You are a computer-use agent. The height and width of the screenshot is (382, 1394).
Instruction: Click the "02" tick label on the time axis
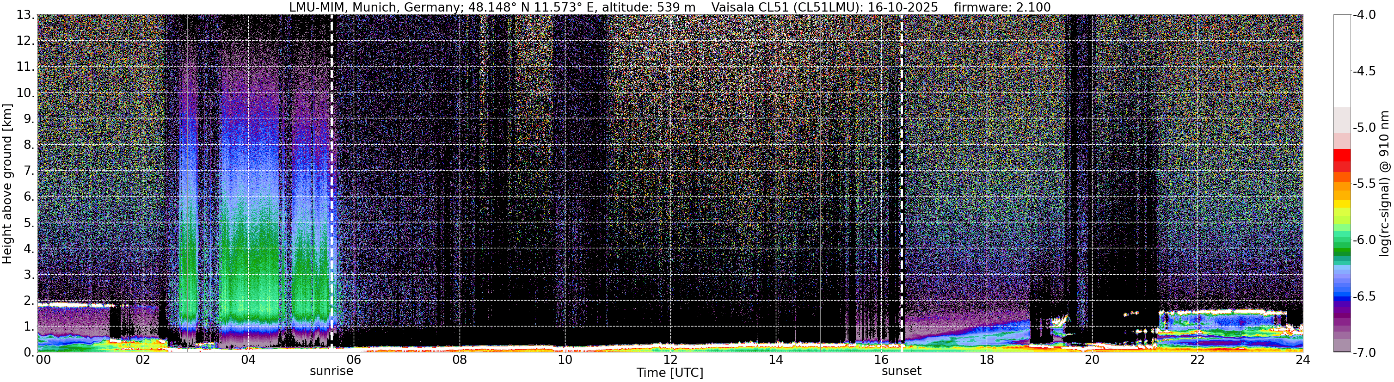click(142, 360)
